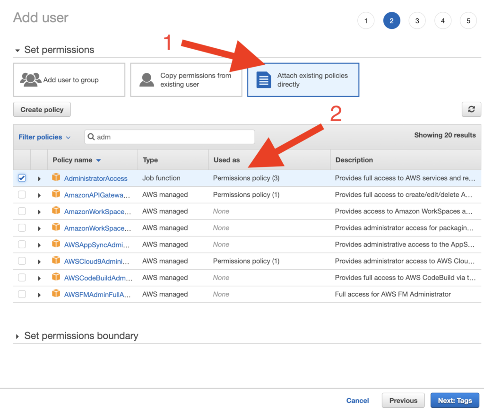Click the Attach existing policies document icon
This screenshot has width=484, height=411.
264,80
